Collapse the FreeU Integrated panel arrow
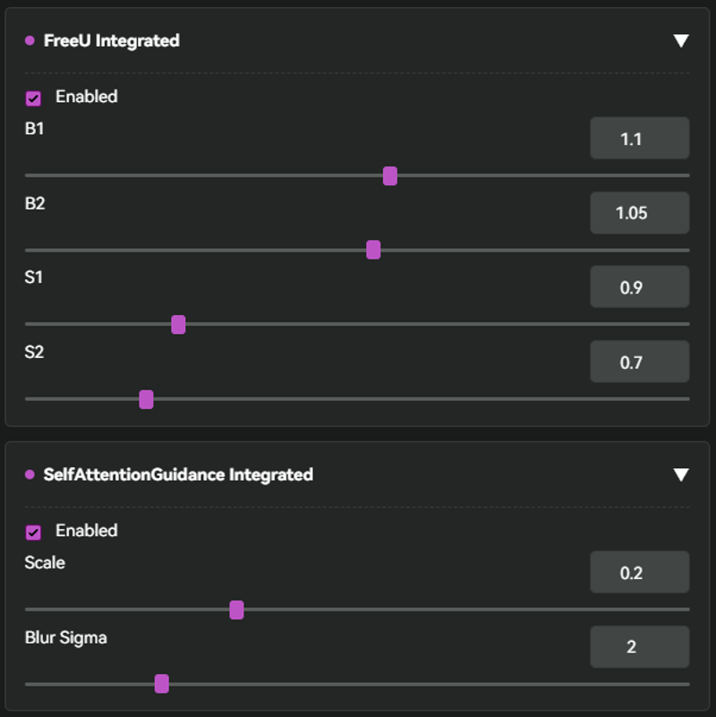 point(681,41)
